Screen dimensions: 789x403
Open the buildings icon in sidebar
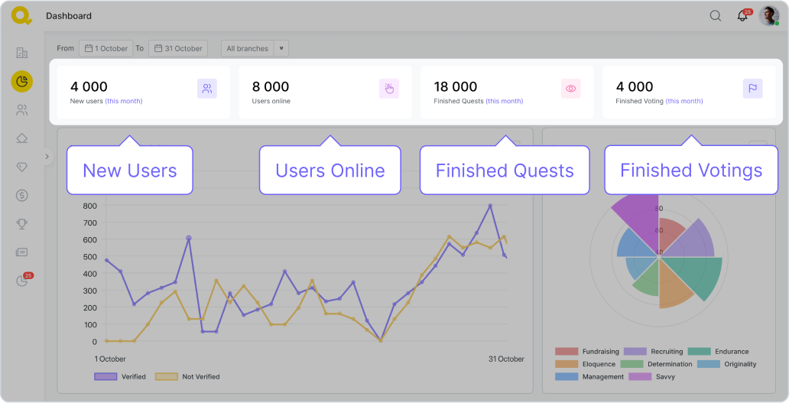click(21, 53)
